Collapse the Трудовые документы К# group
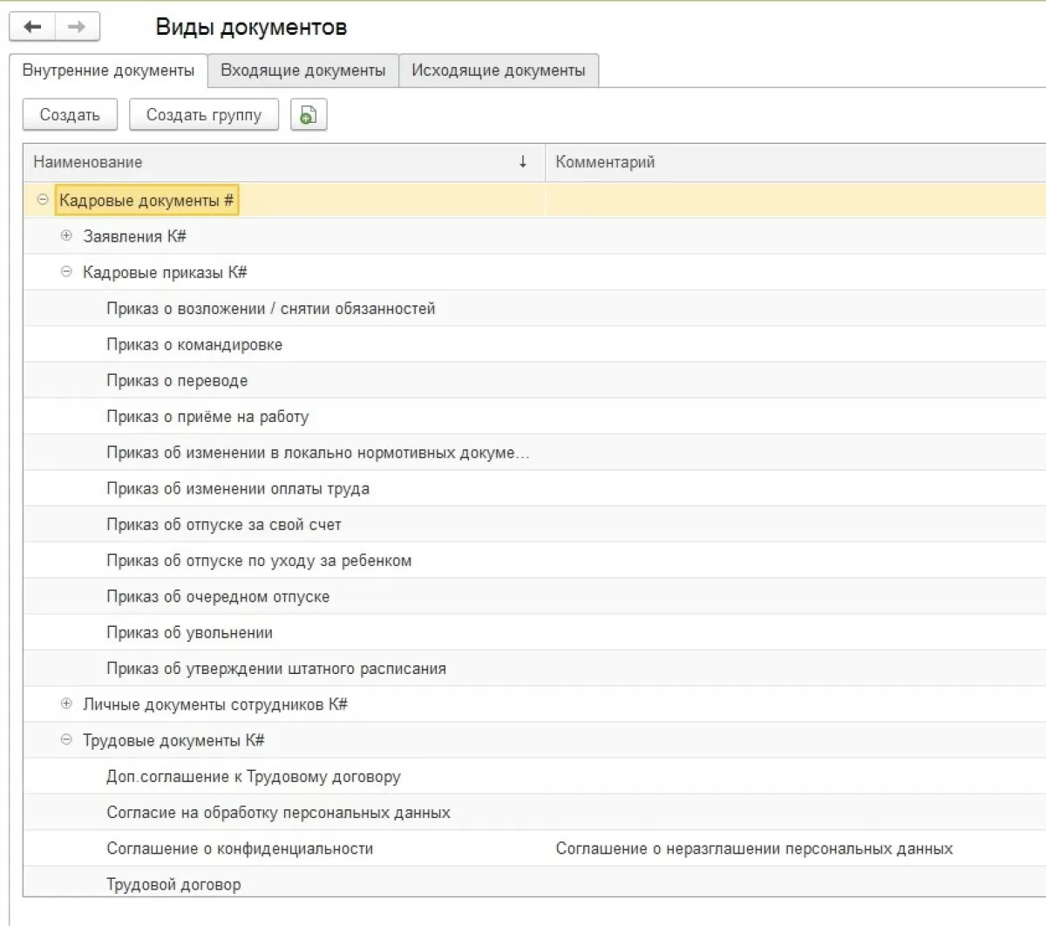The height and width of the screenshot is (926, 1046). coord(66,739)
